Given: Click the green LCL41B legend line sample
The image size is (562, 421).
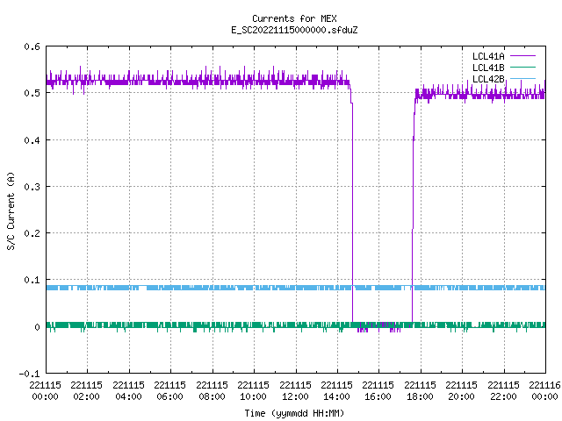Looking at the screenshot, I should pos(522,67).
